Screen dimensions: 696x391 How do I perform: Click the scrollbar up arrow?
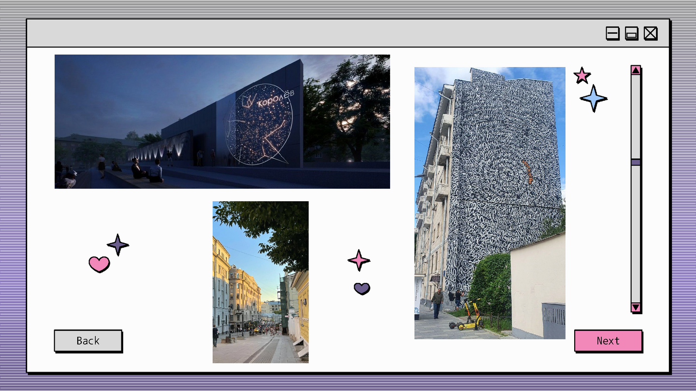636,70
